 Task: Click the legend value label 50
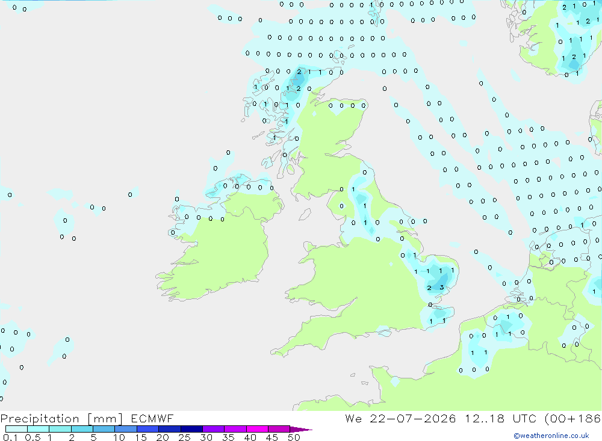pos(293,437)
